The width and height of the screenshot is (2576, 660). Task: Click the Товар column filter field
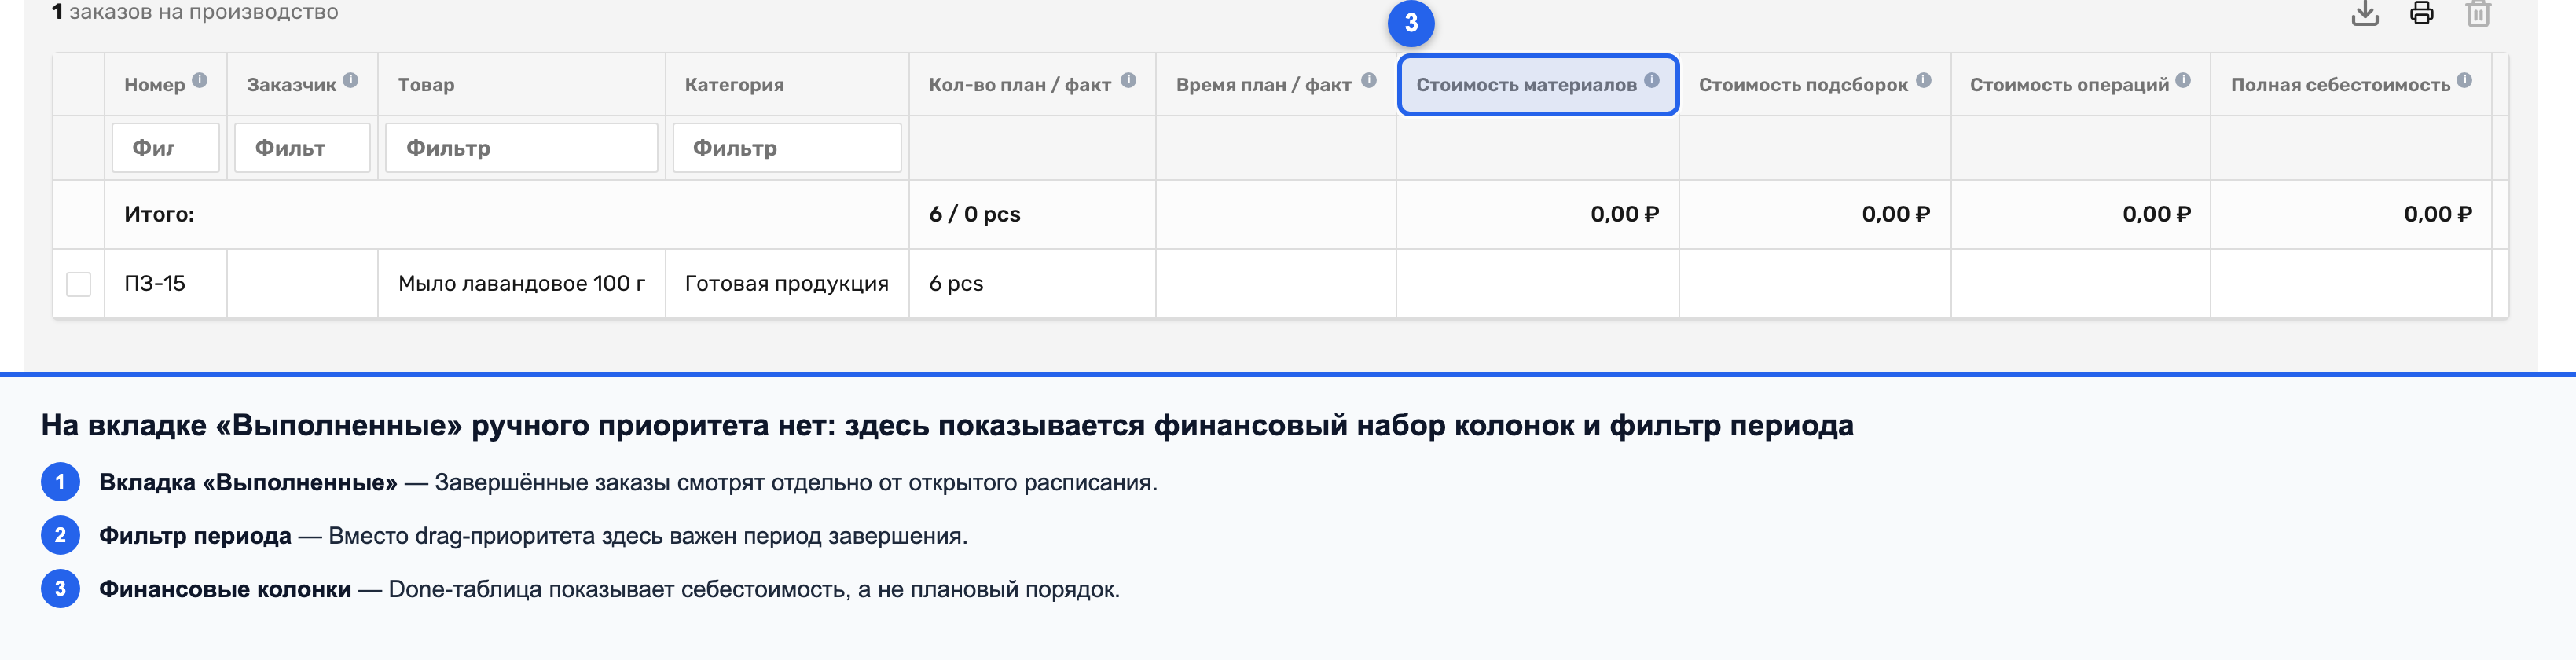click(522, 148)
